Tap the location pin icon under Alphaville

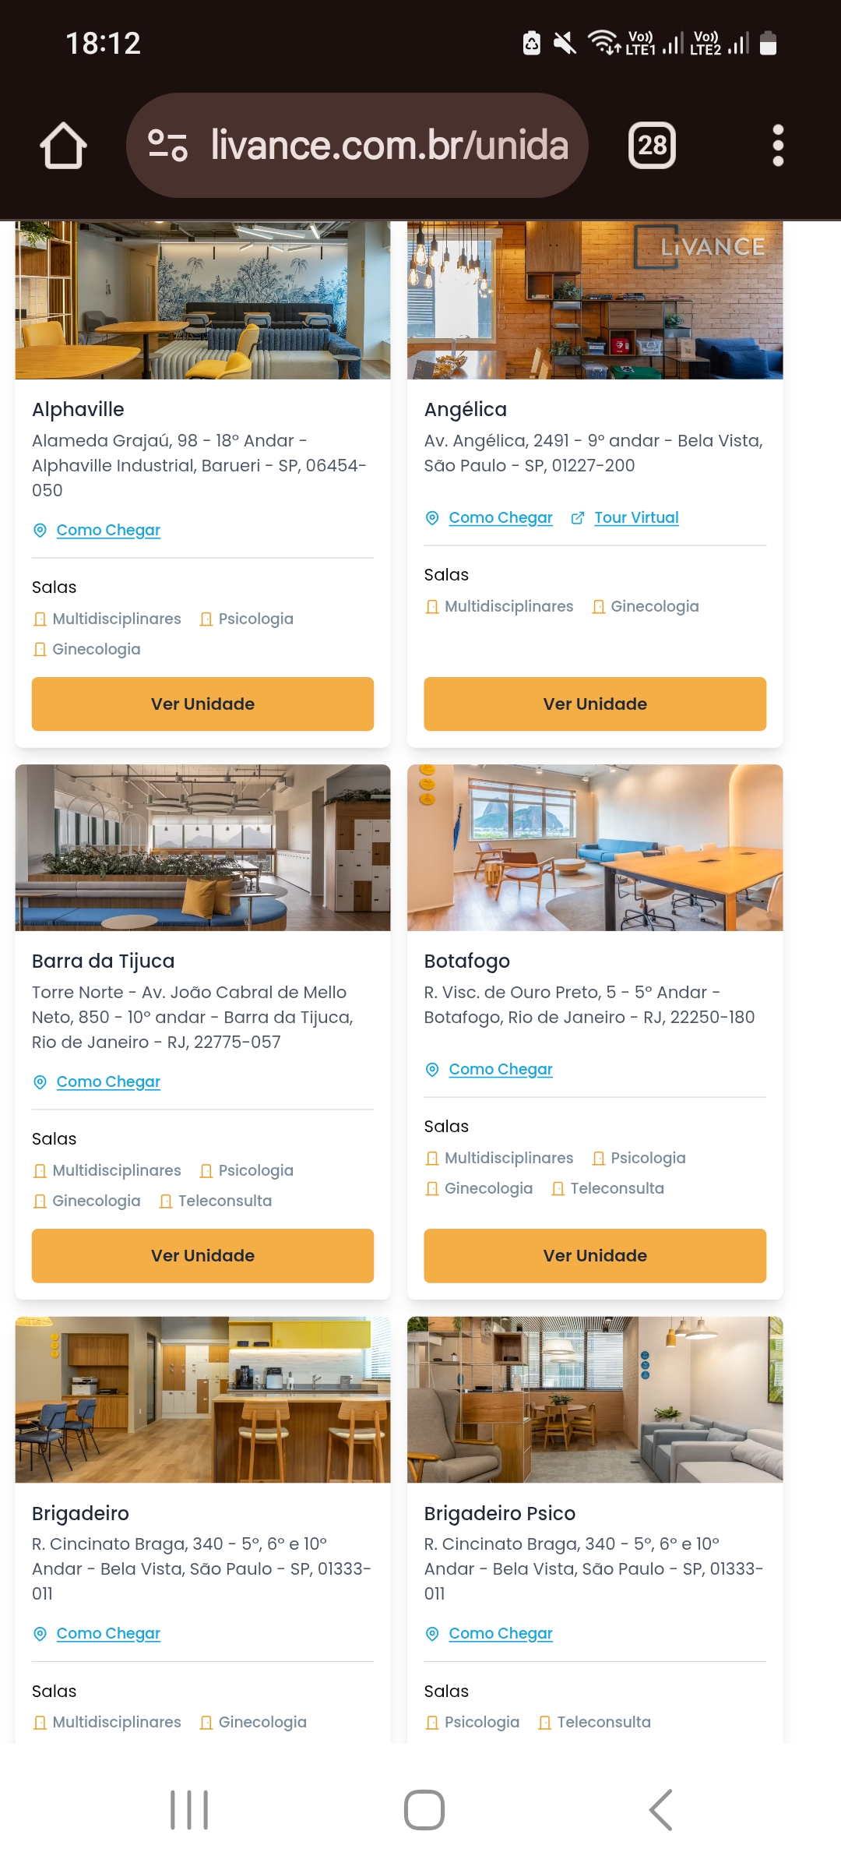pos(40,531)
